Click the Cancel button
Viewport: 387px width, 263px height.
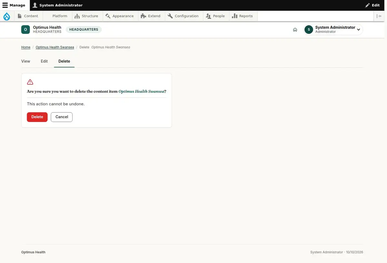coord(62,117)
